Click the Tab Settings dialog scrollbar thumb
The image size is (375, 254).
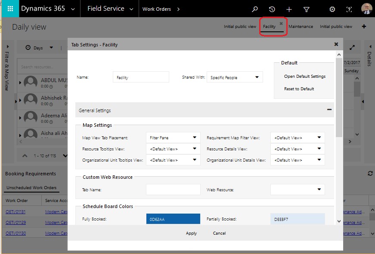point(339,98)
